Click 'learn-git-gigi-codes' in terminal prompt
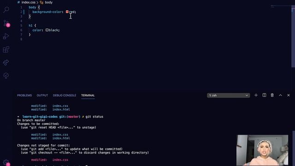Screen dimensions: 295x166 point(40,117)
